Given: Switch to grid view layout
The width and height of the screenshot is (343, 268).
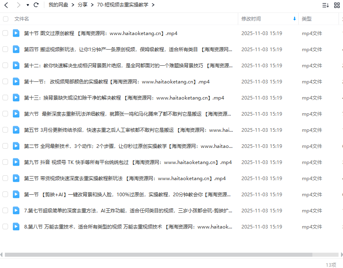Looking at the screenshot, I should click(337, 5).
